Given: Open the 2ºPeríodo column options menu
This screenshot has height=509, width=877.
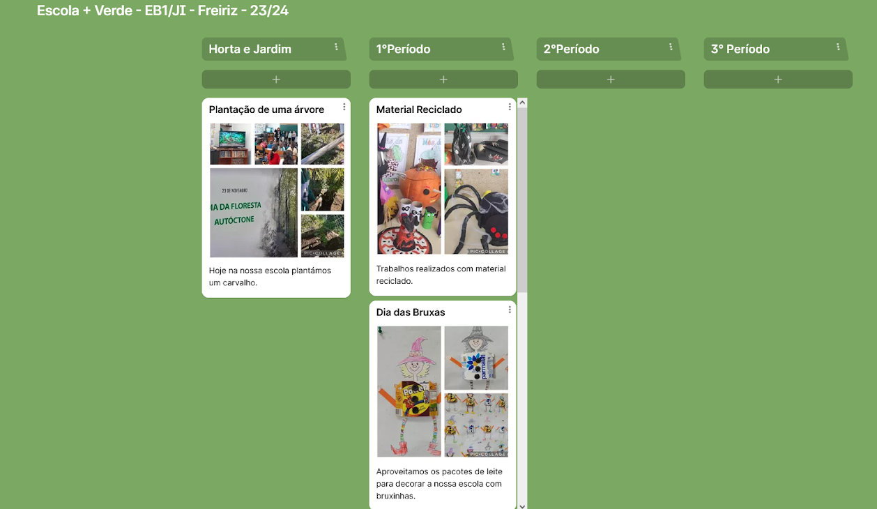Looking at the screenshot, I should 671,47.
